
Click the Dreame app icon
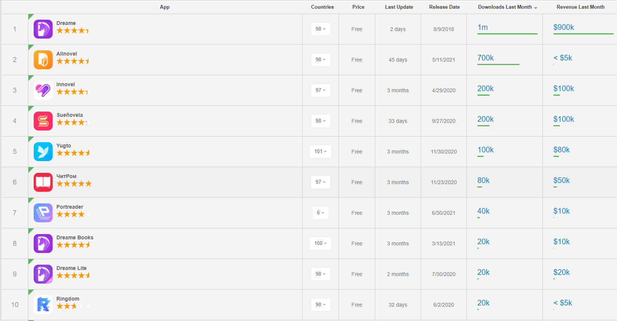(43, 29)
